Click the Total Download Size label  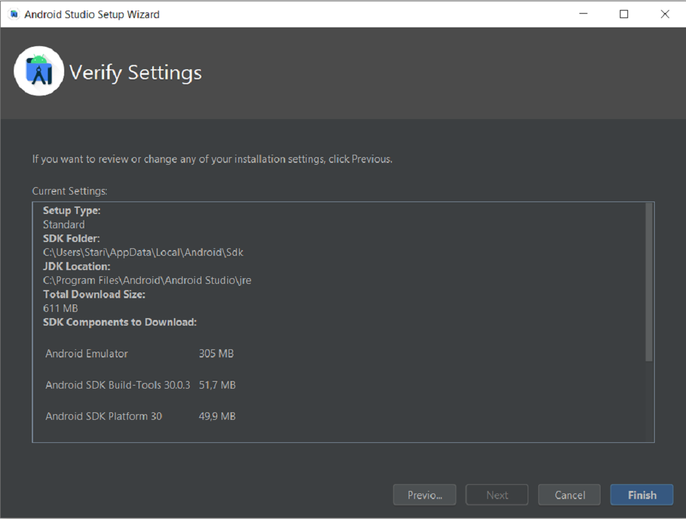tap(94, 294)
